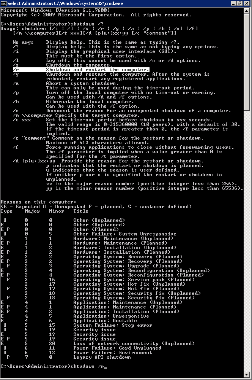Click the window title bar text
Viewport: 252px width, 380px height.
coord(65,3)
